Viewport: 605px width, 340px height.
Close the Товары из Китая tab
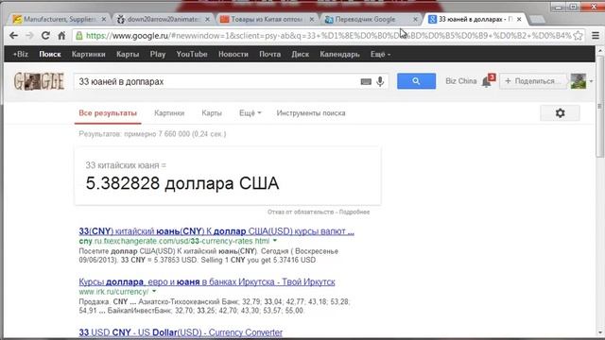click(x=312, y=19)
